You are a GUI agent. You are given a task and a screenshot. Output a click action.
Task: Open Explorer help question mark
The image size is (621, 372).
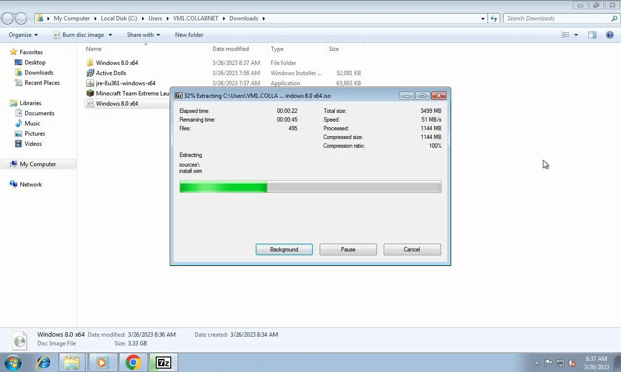[610, 35]
